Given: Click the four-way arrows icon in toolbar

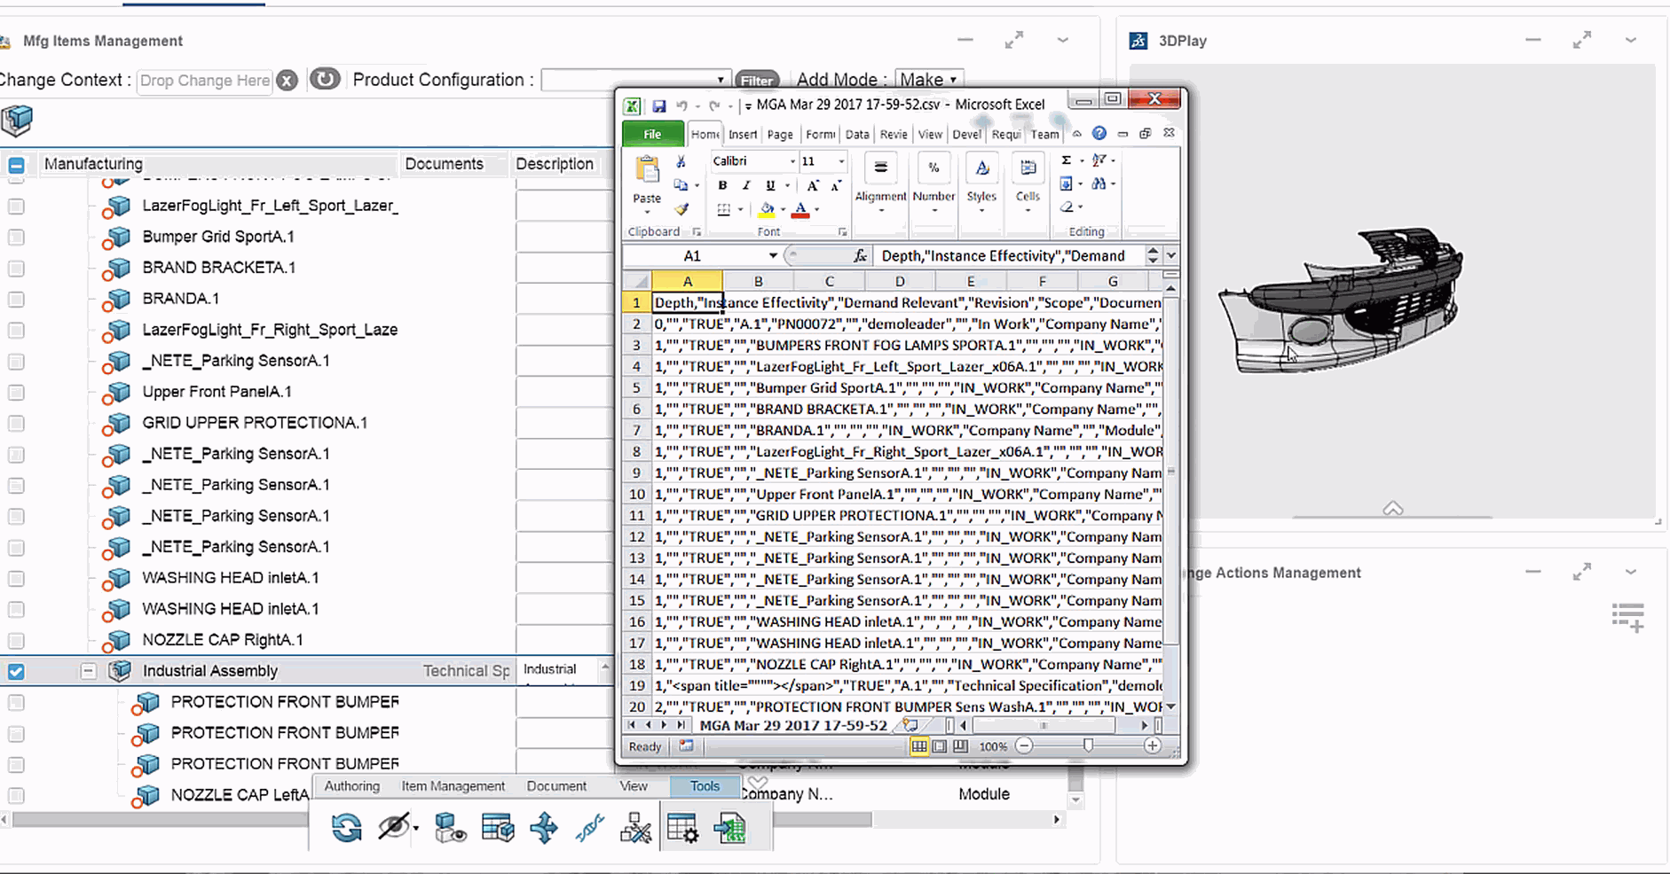Looking at the screenshot, I should [x=543, y=828].
